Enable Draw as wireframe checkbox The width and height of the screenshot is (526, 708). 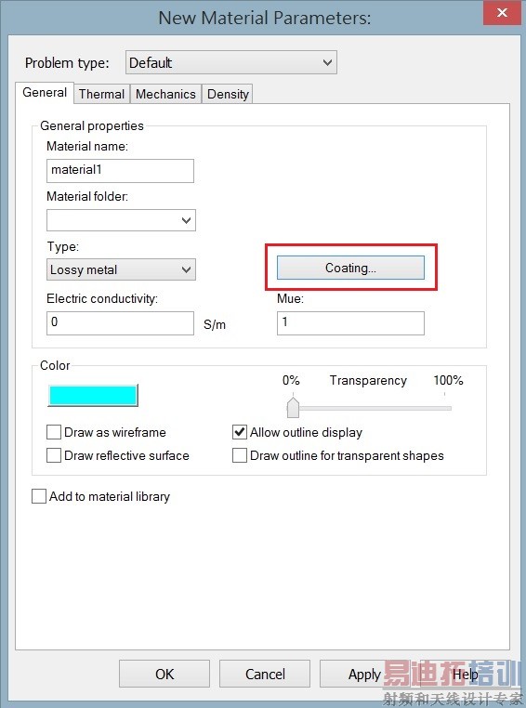point(54,432)
